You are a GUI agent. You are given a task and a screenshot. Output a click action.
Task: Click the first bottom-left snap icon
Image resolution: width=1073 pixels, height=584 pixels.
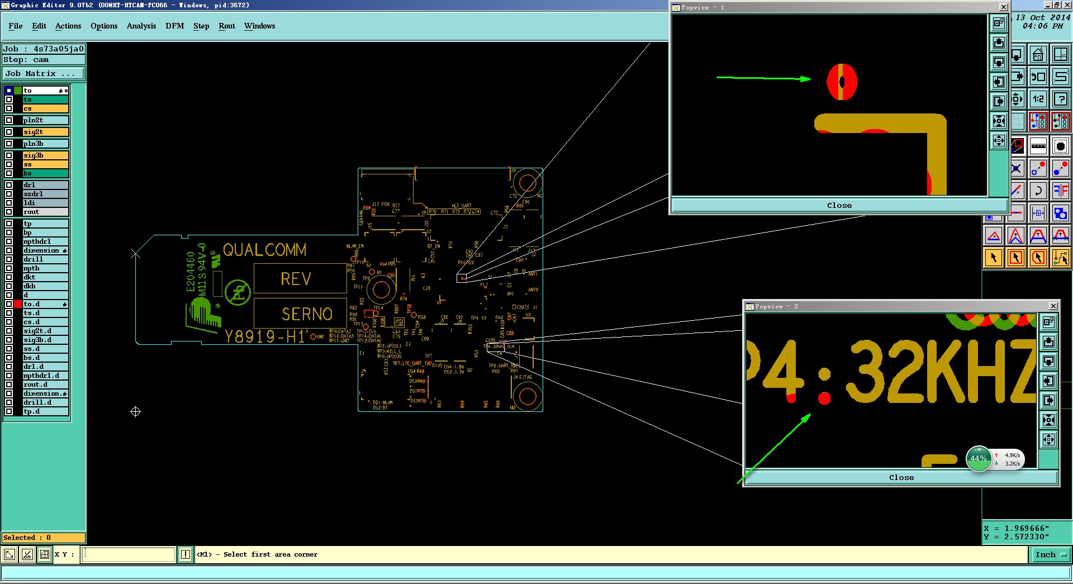[10, 554]
